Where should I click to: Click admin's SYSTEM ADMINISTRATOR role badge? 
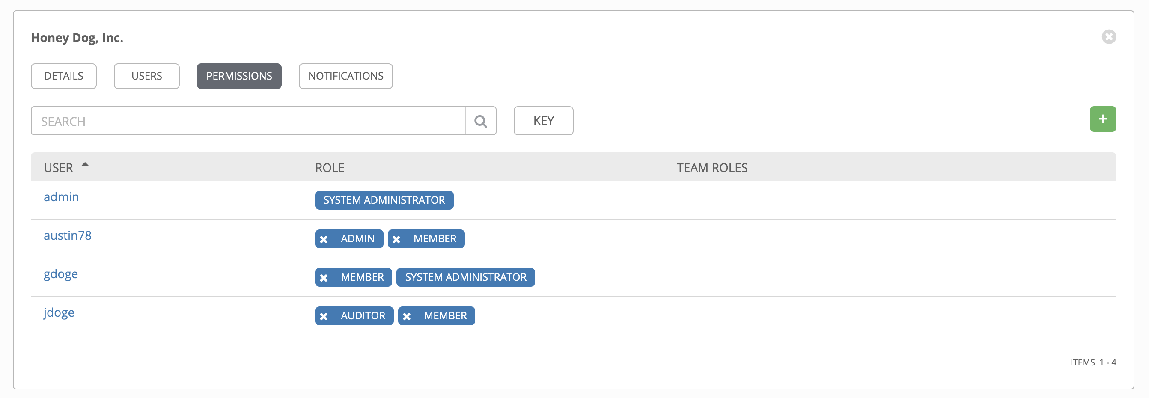(384, 200)
